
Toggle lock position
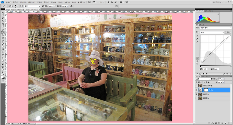207,82
